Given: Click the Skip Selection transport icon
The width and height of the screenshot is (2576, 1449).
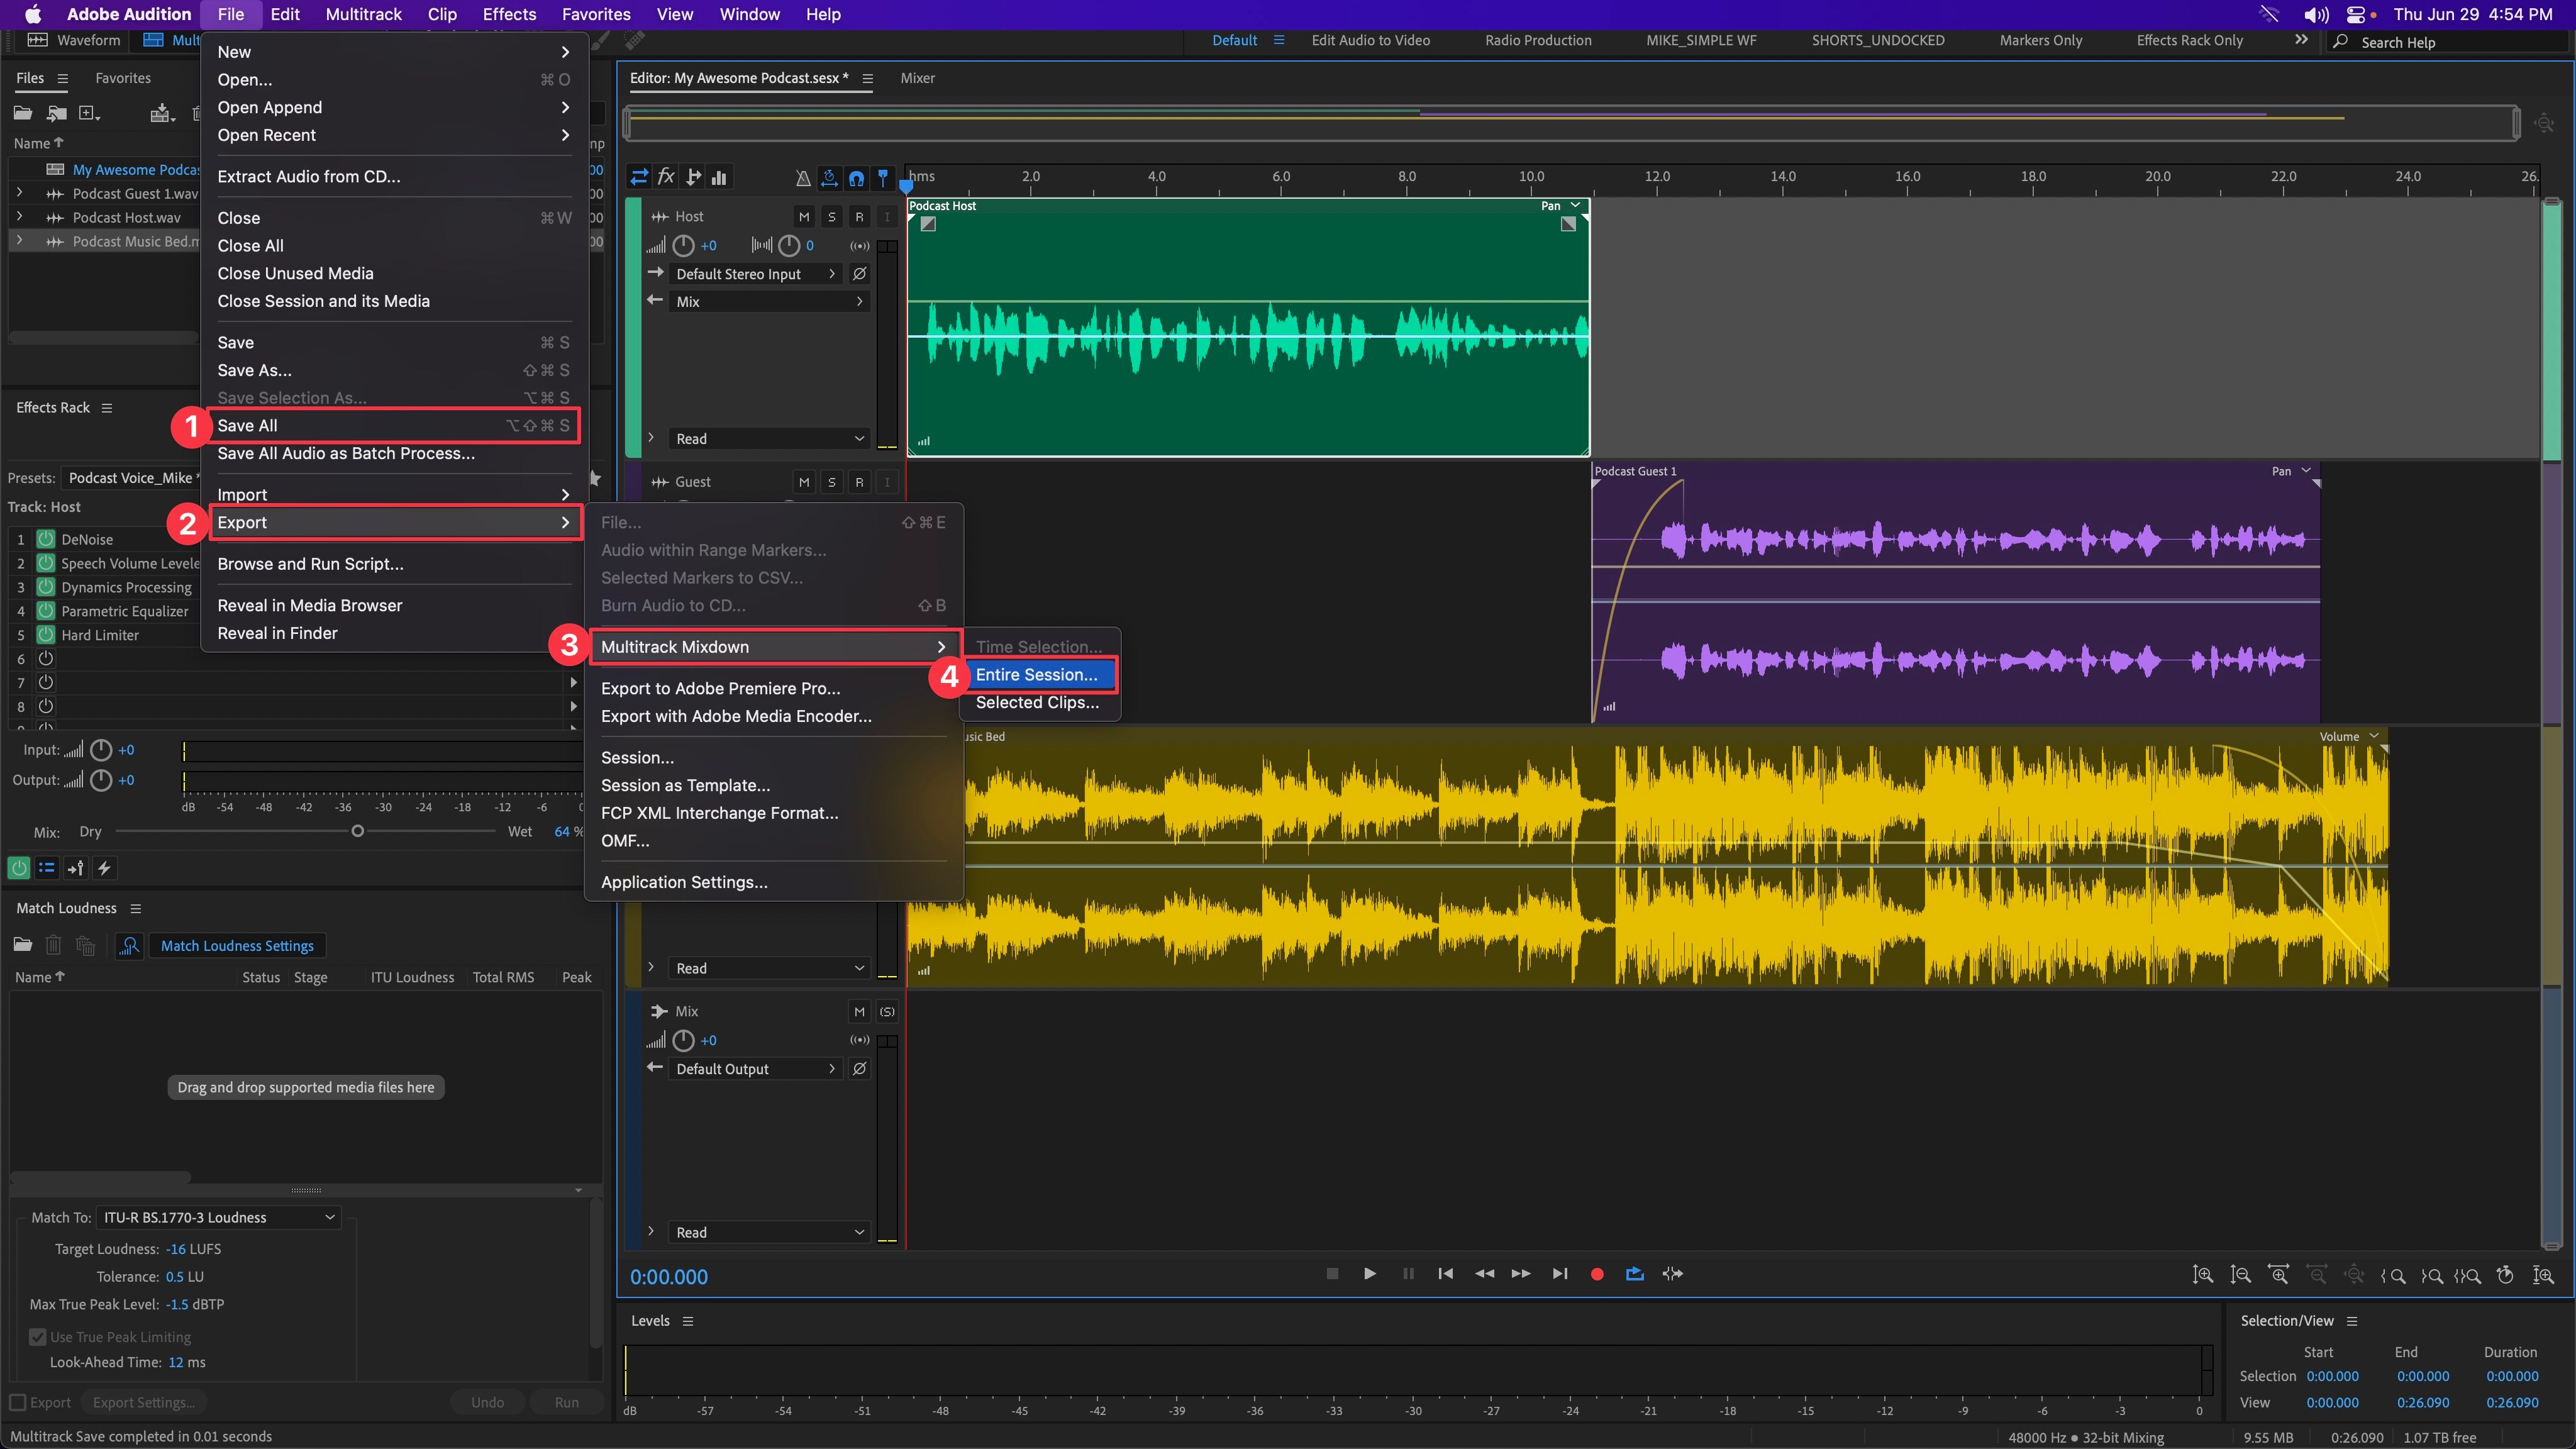Looking at the screenshot, I should click(1673, 1274).
